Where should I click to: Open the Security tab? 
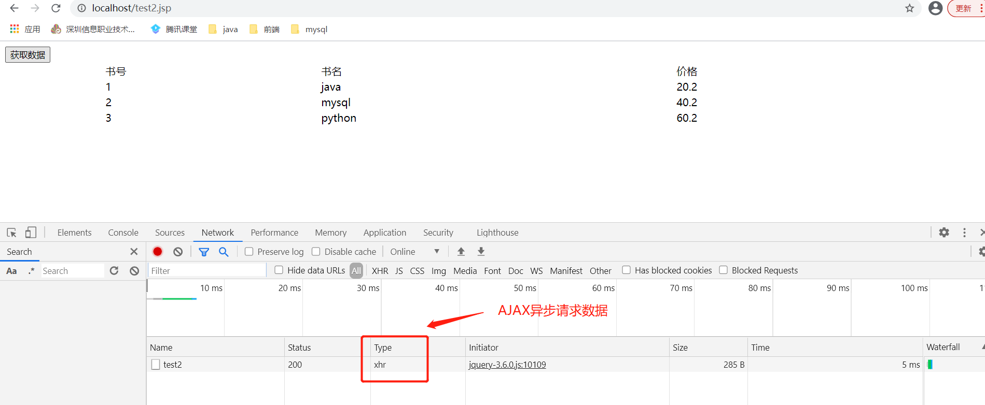coord(438,233)
